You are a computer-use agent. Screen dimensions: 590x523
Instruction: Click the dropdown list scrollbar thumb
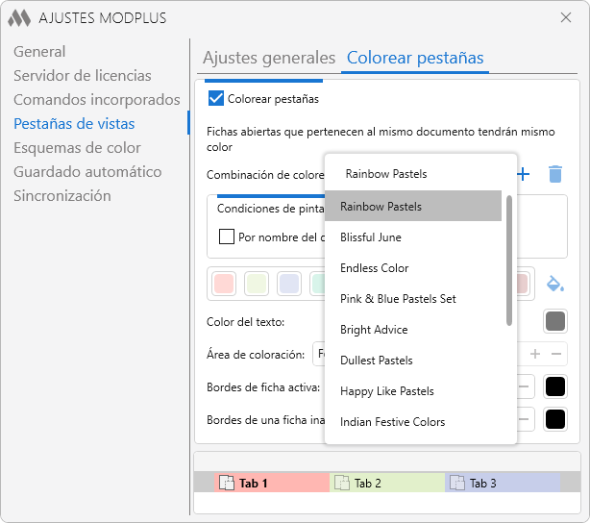[509, 261]
